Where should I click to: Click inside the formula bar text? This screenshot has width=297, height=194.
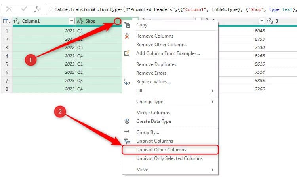[x=171, y=9]
